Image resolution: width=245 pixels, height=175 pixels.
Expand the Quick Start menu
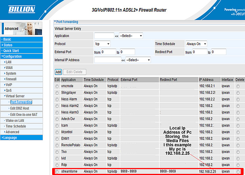22,51
